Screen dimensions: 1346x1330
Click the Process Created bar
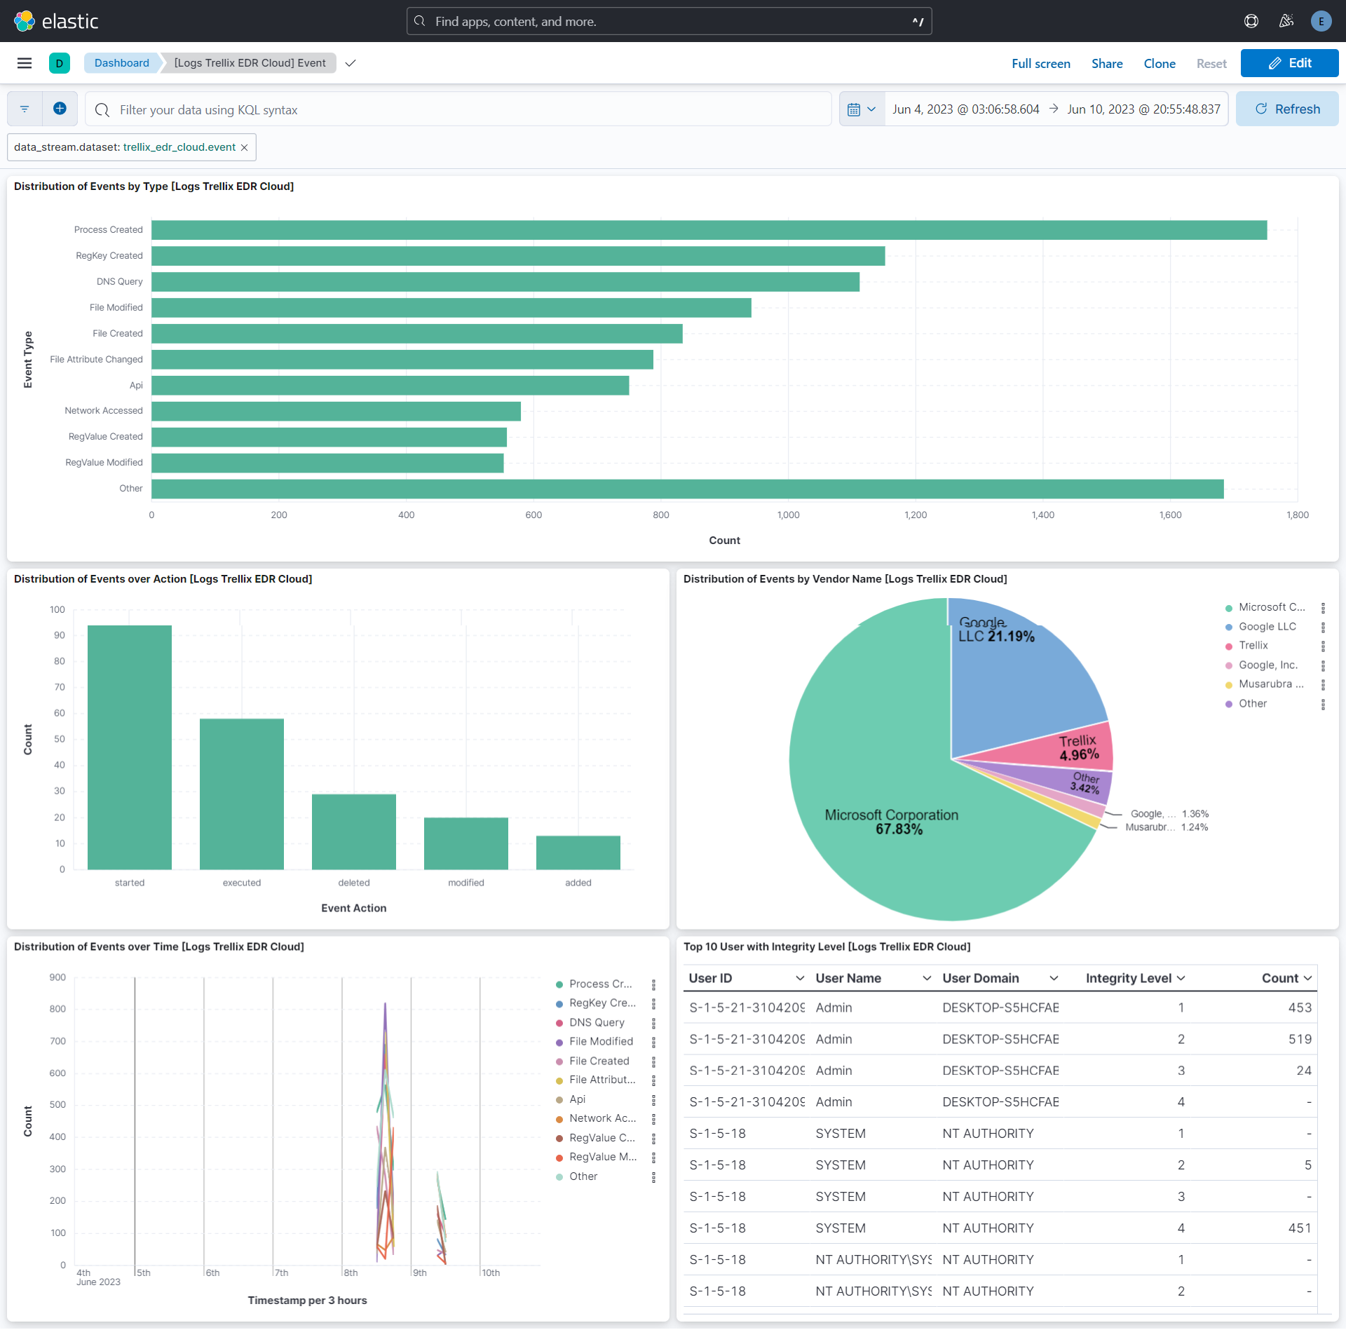pos(709,230)
